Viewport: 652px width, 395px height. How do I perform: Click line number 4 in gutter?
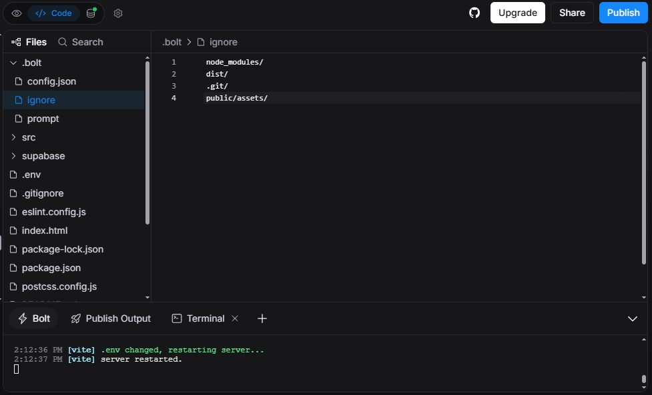[174, 99]
